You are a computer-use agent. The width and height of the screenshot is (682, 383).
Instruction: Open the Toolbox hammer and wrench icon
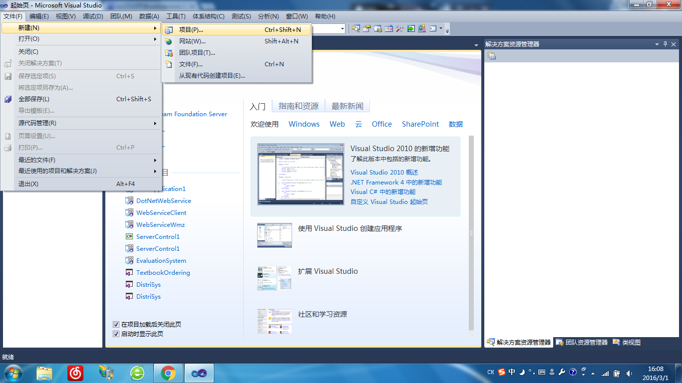[x=400, y=28]
